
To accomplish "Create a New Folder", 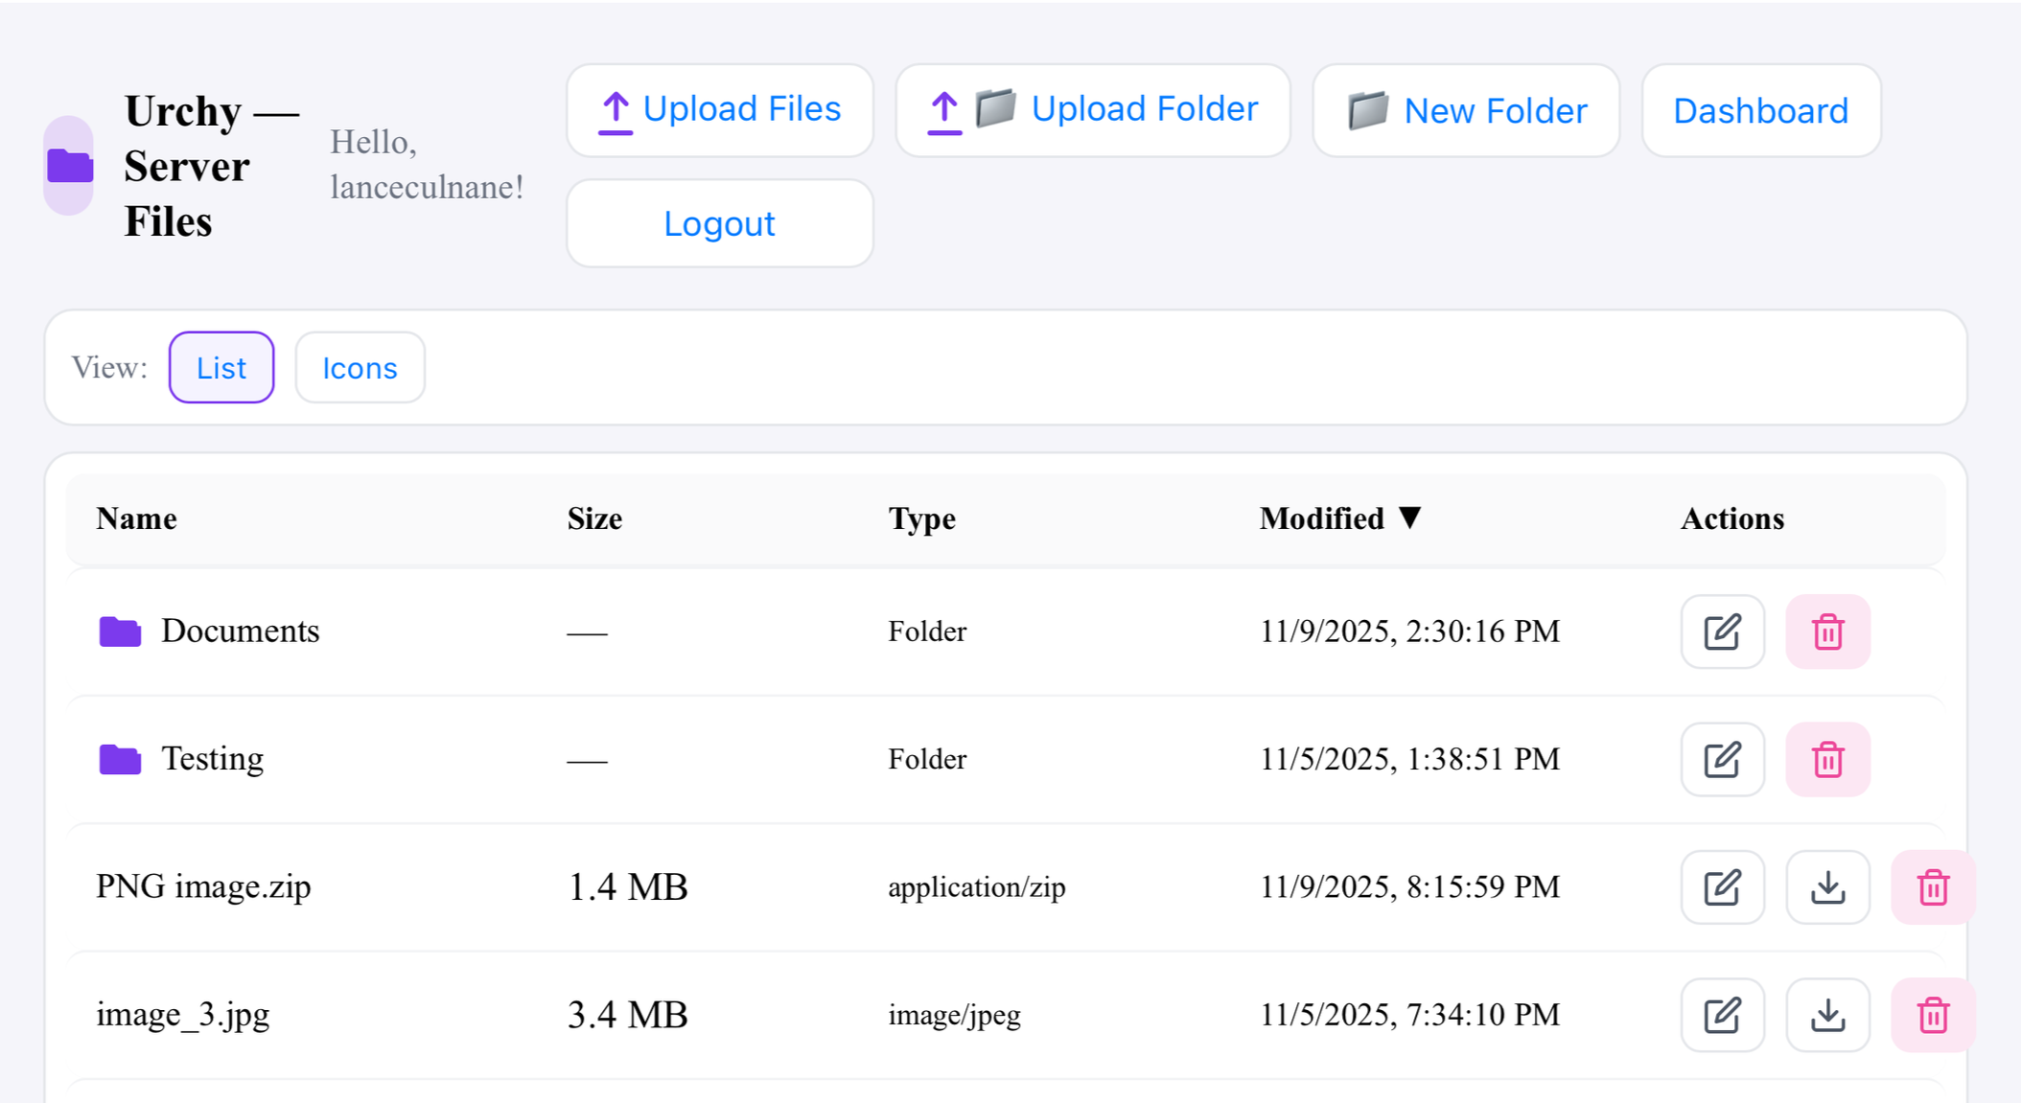I will point(1466,111).
